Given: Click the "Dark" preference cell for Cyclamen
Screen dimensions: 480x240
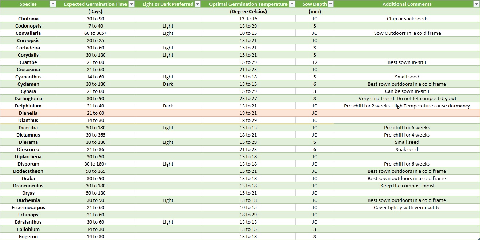Looking at the screenshot, I should click(x=168, y=84).
